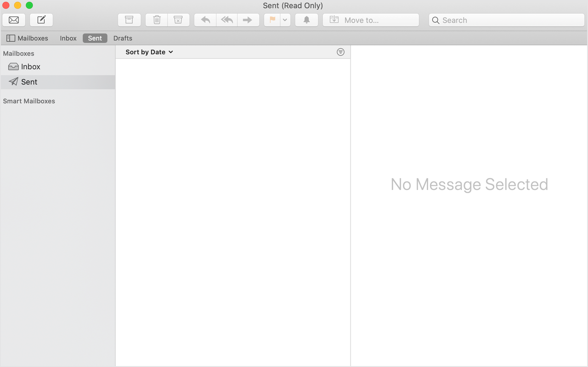This screenshot has width=588, height=367.
Task: Click the Forward arrow icon
Action: click(x=248, y=20)
